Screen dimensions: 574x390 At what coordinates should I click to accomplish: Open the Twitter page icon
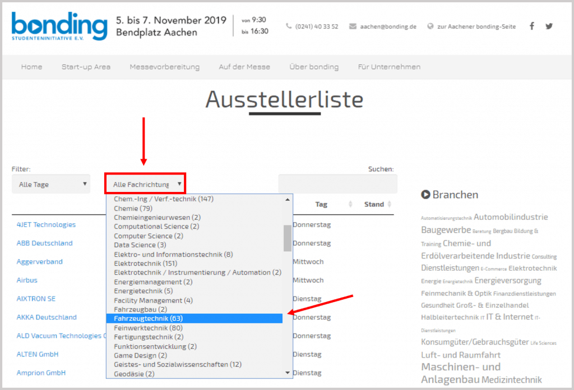(549, 26)
